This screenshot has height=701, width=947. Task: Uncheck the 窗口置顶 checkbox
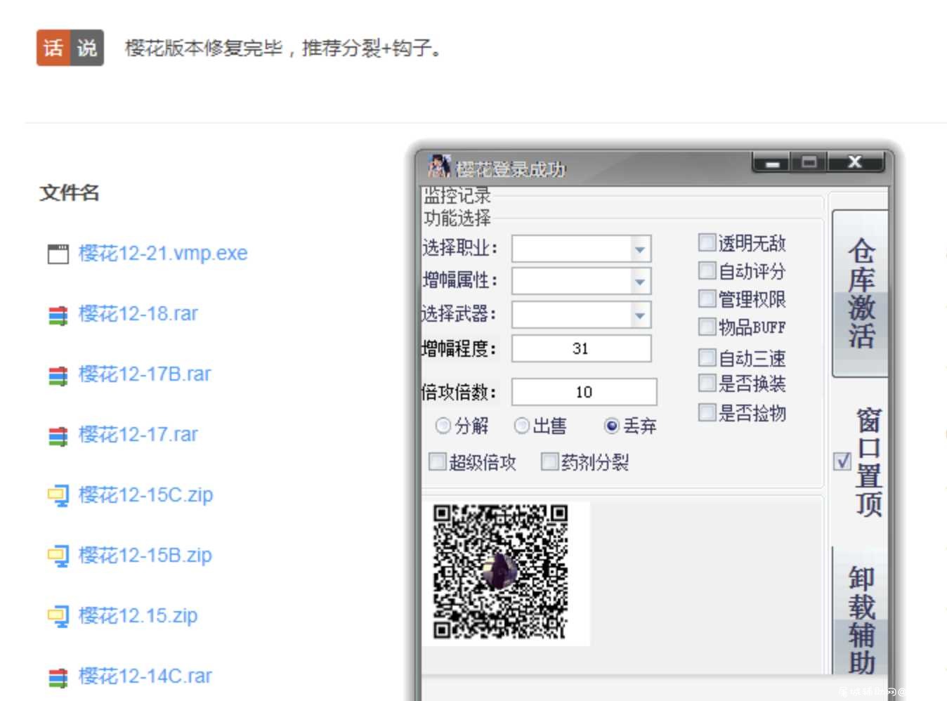pyautogui.click(x=842, y=461)
